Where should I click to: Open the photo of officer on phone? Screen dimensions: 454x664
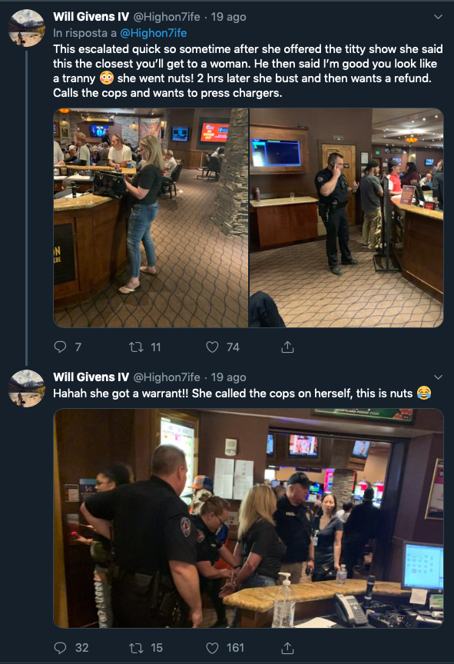point(346,217)
